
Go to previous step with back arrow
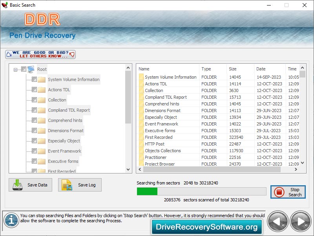tap(277, 221)
